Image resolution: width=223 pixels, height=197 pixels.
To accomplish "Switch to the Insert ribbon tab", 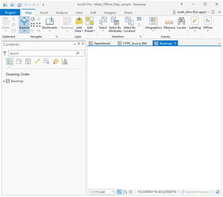I will click(44, 13).
